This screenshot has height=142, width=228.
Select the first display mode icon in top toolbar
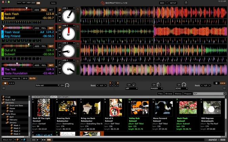(19, 3)
